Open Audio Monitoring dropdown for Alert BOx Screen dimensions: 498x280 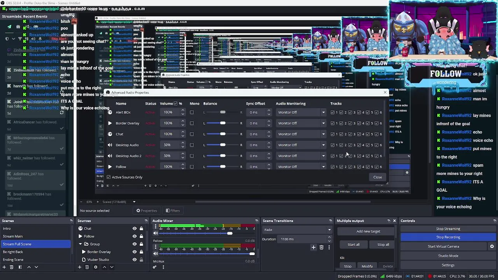tap(301, 112)
